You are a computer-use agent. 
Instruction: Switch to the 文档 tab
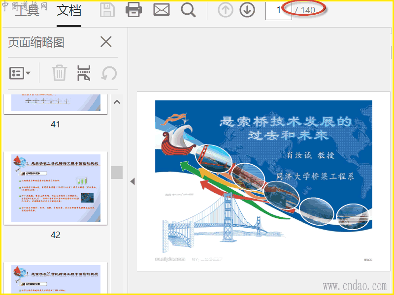click(x=69, y=10)
